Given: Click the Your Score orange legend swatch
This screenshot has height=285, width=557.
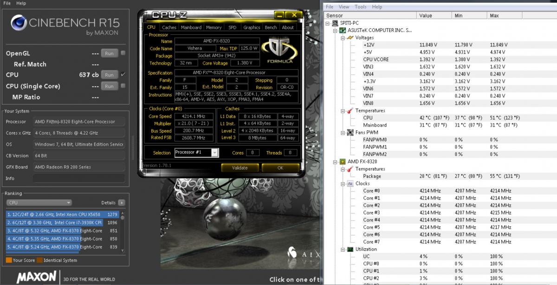Looking at the screenshot, I should [x=9, y=260].
